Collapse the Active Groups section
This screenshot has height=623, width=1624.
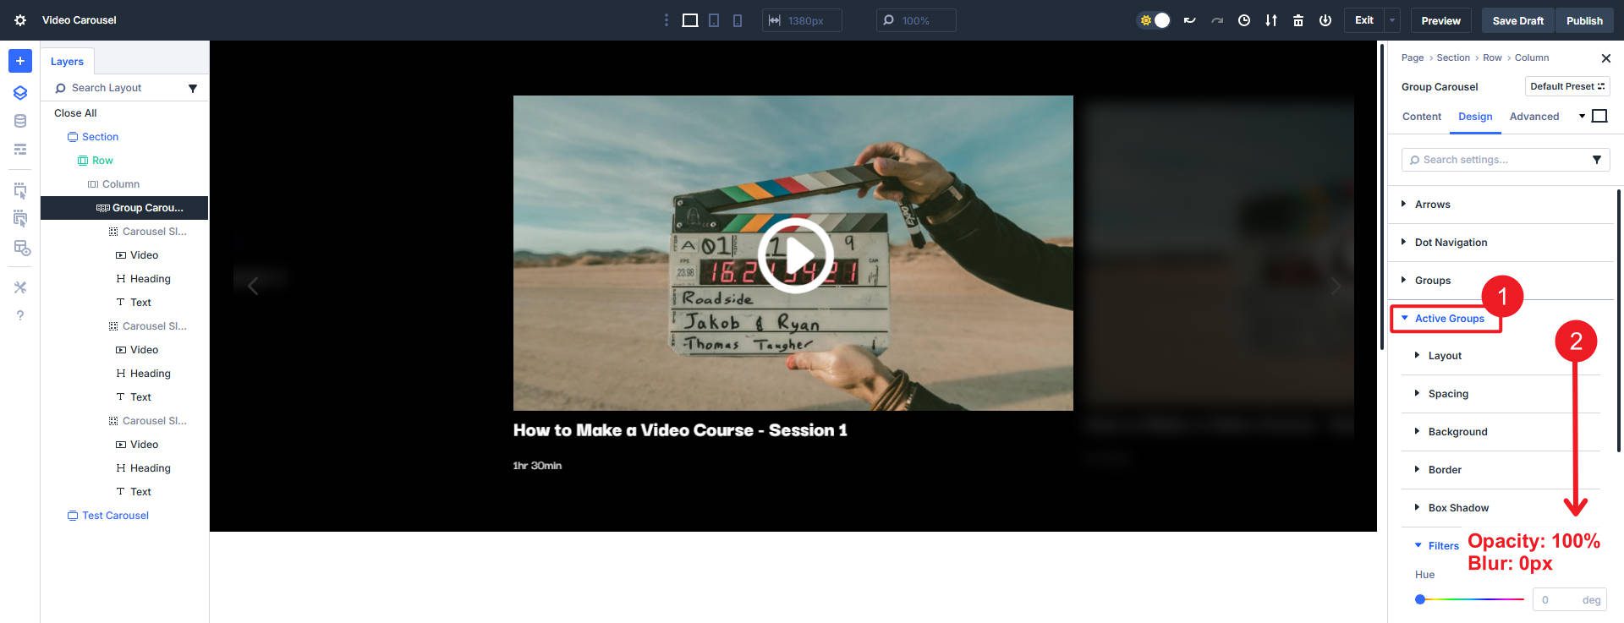(x=1448, y=319)
